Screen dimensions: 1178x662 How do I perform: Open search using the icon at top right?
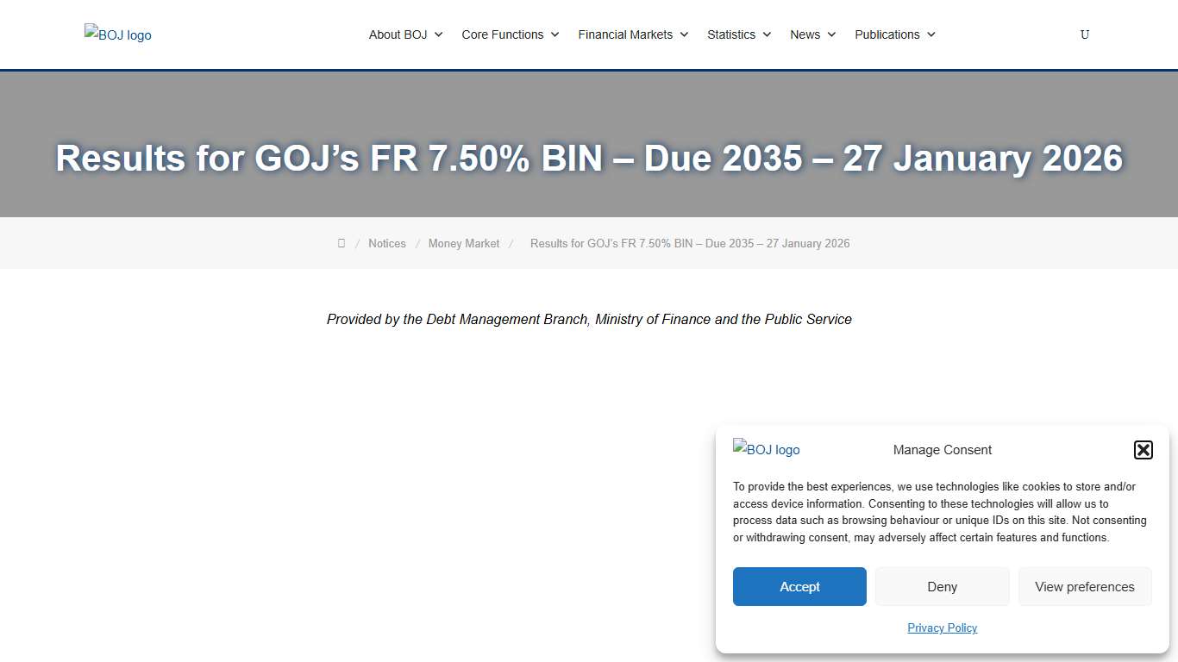click(x=1084, y=34)
